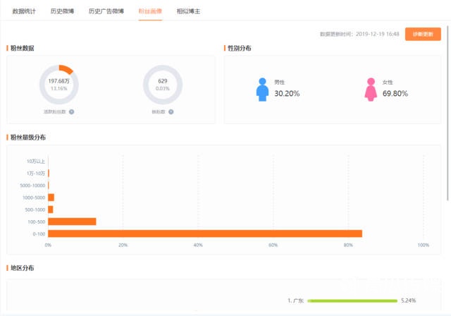Select the 500-1000 bar in the chart

point(51,209)
